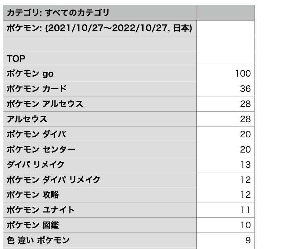Select the ポケモン 図鑑 cell
Image resolution: width=307 pixels, height=249 pixels.
99,225
